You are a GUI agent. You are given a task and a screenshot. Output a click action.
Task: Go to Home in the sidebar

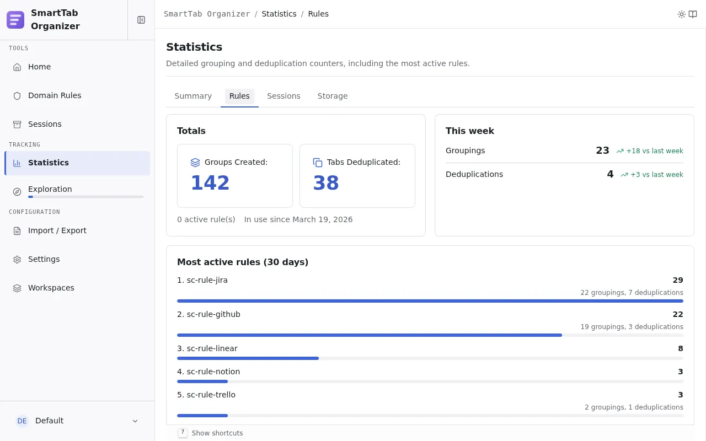tap(77, 67)
